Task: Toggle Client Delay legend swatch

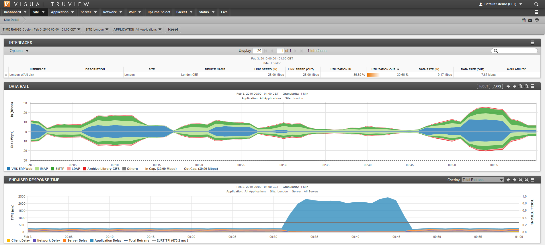Action: click(x=9, y=240)
